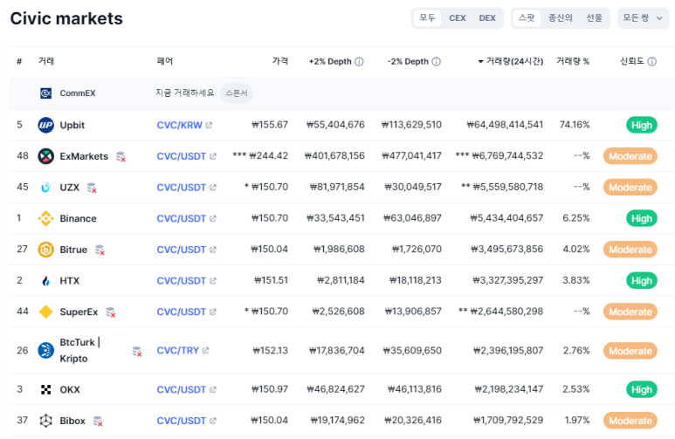Image resolution: width=675 pixels, height=439 pixels.
Task: Select the 모두 exchange filter
Action: (428, 18)
